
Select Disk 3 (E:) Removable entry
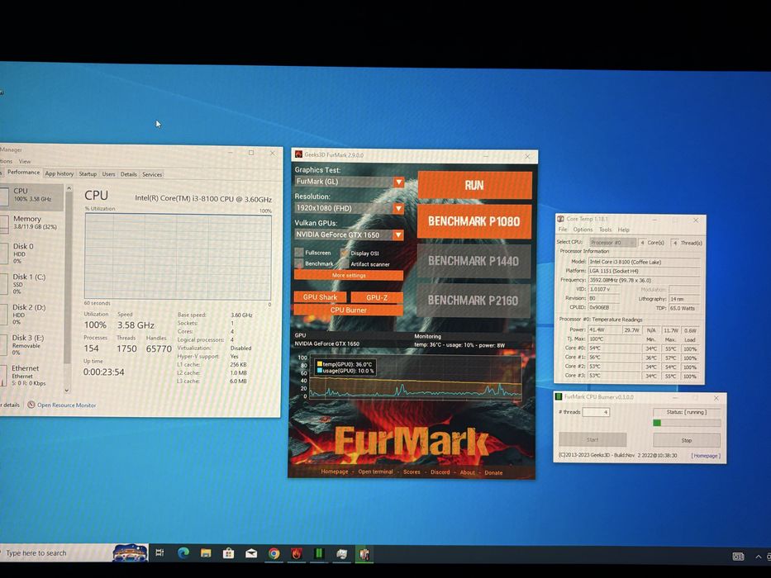click(32, 344)
